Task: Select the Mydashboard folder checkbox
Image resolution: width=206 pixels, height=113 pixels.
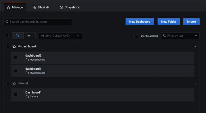Action: click(8, 46)
